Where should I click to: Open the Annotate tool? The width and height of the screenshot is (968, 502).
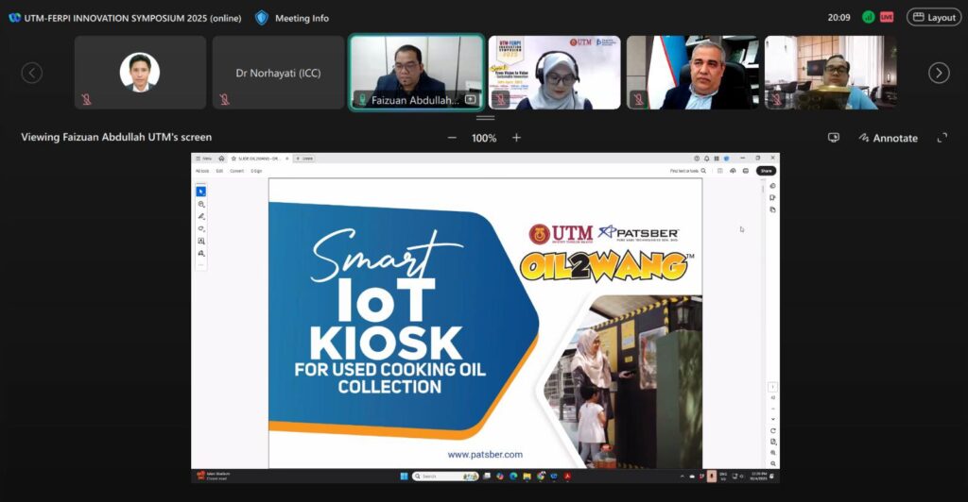click(x=889, y=138)
